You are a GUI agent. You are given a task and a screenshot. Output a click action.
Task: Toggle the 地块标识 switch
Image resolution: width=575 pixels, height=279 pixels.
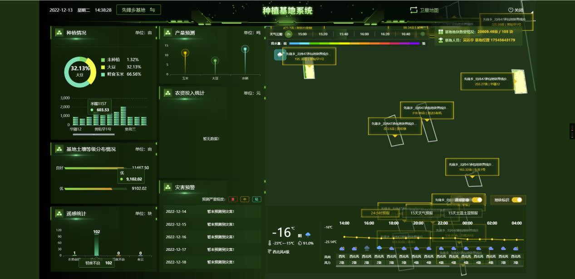point(516,200)
